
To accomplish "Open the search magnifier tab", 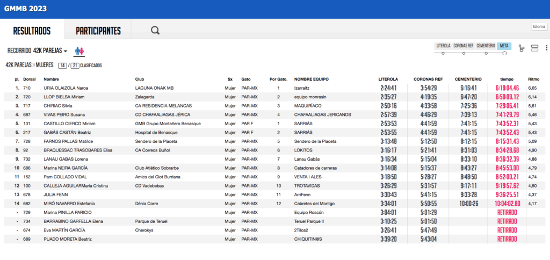I will (155, 30).
